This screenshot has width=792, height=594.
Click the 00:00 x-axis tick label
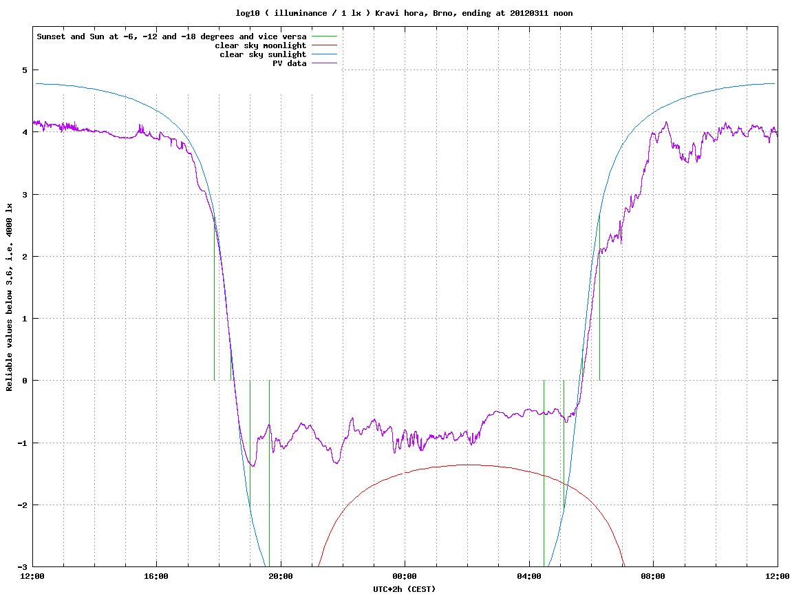(x=405, y=576)
